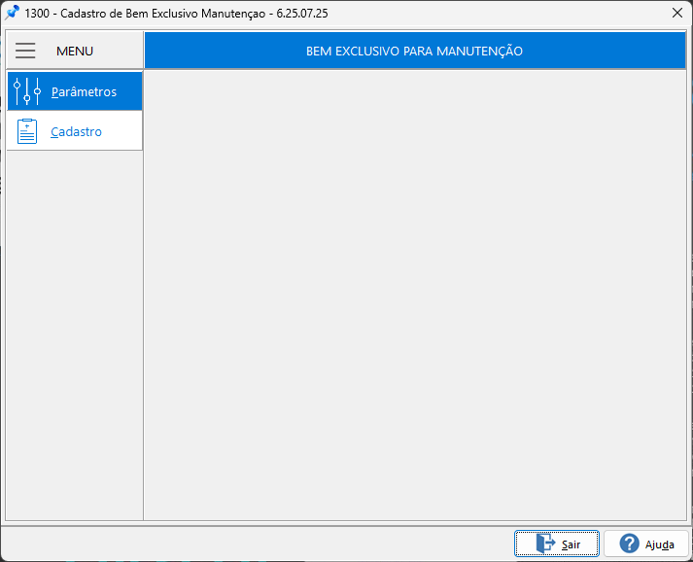The image size is (693, 562).
Task: Close the 1300 Cadastro de Bem window
Action: pyautogui.click(x=677, y=13)
